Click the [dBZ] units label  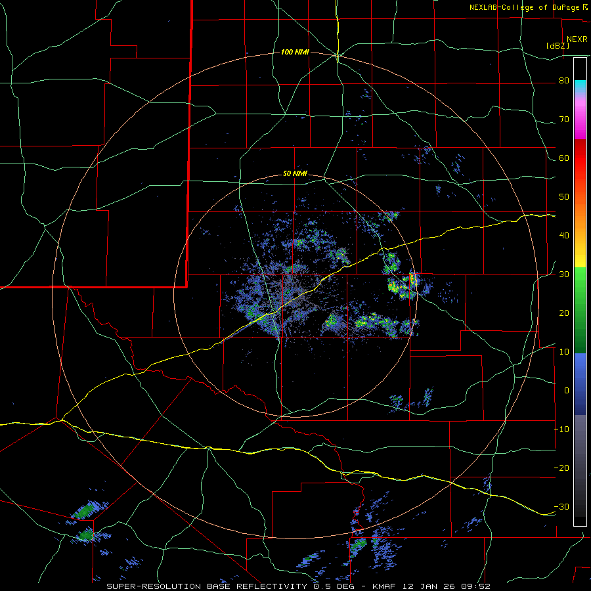(558, 45)
